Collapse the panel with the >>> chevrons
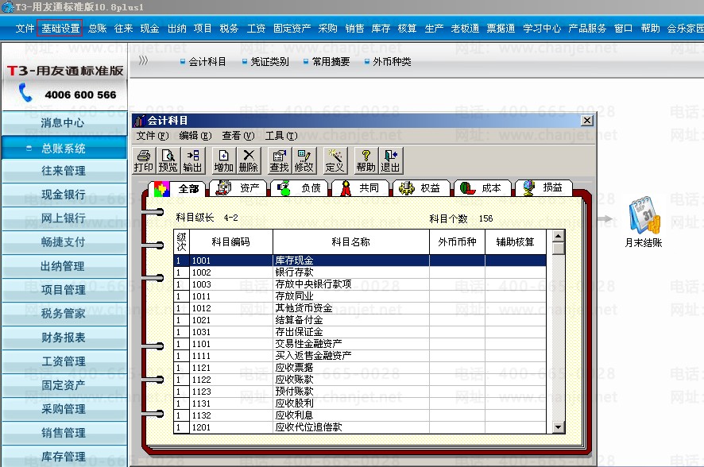Viewport: 704px width, 467px height. point(143,60)
